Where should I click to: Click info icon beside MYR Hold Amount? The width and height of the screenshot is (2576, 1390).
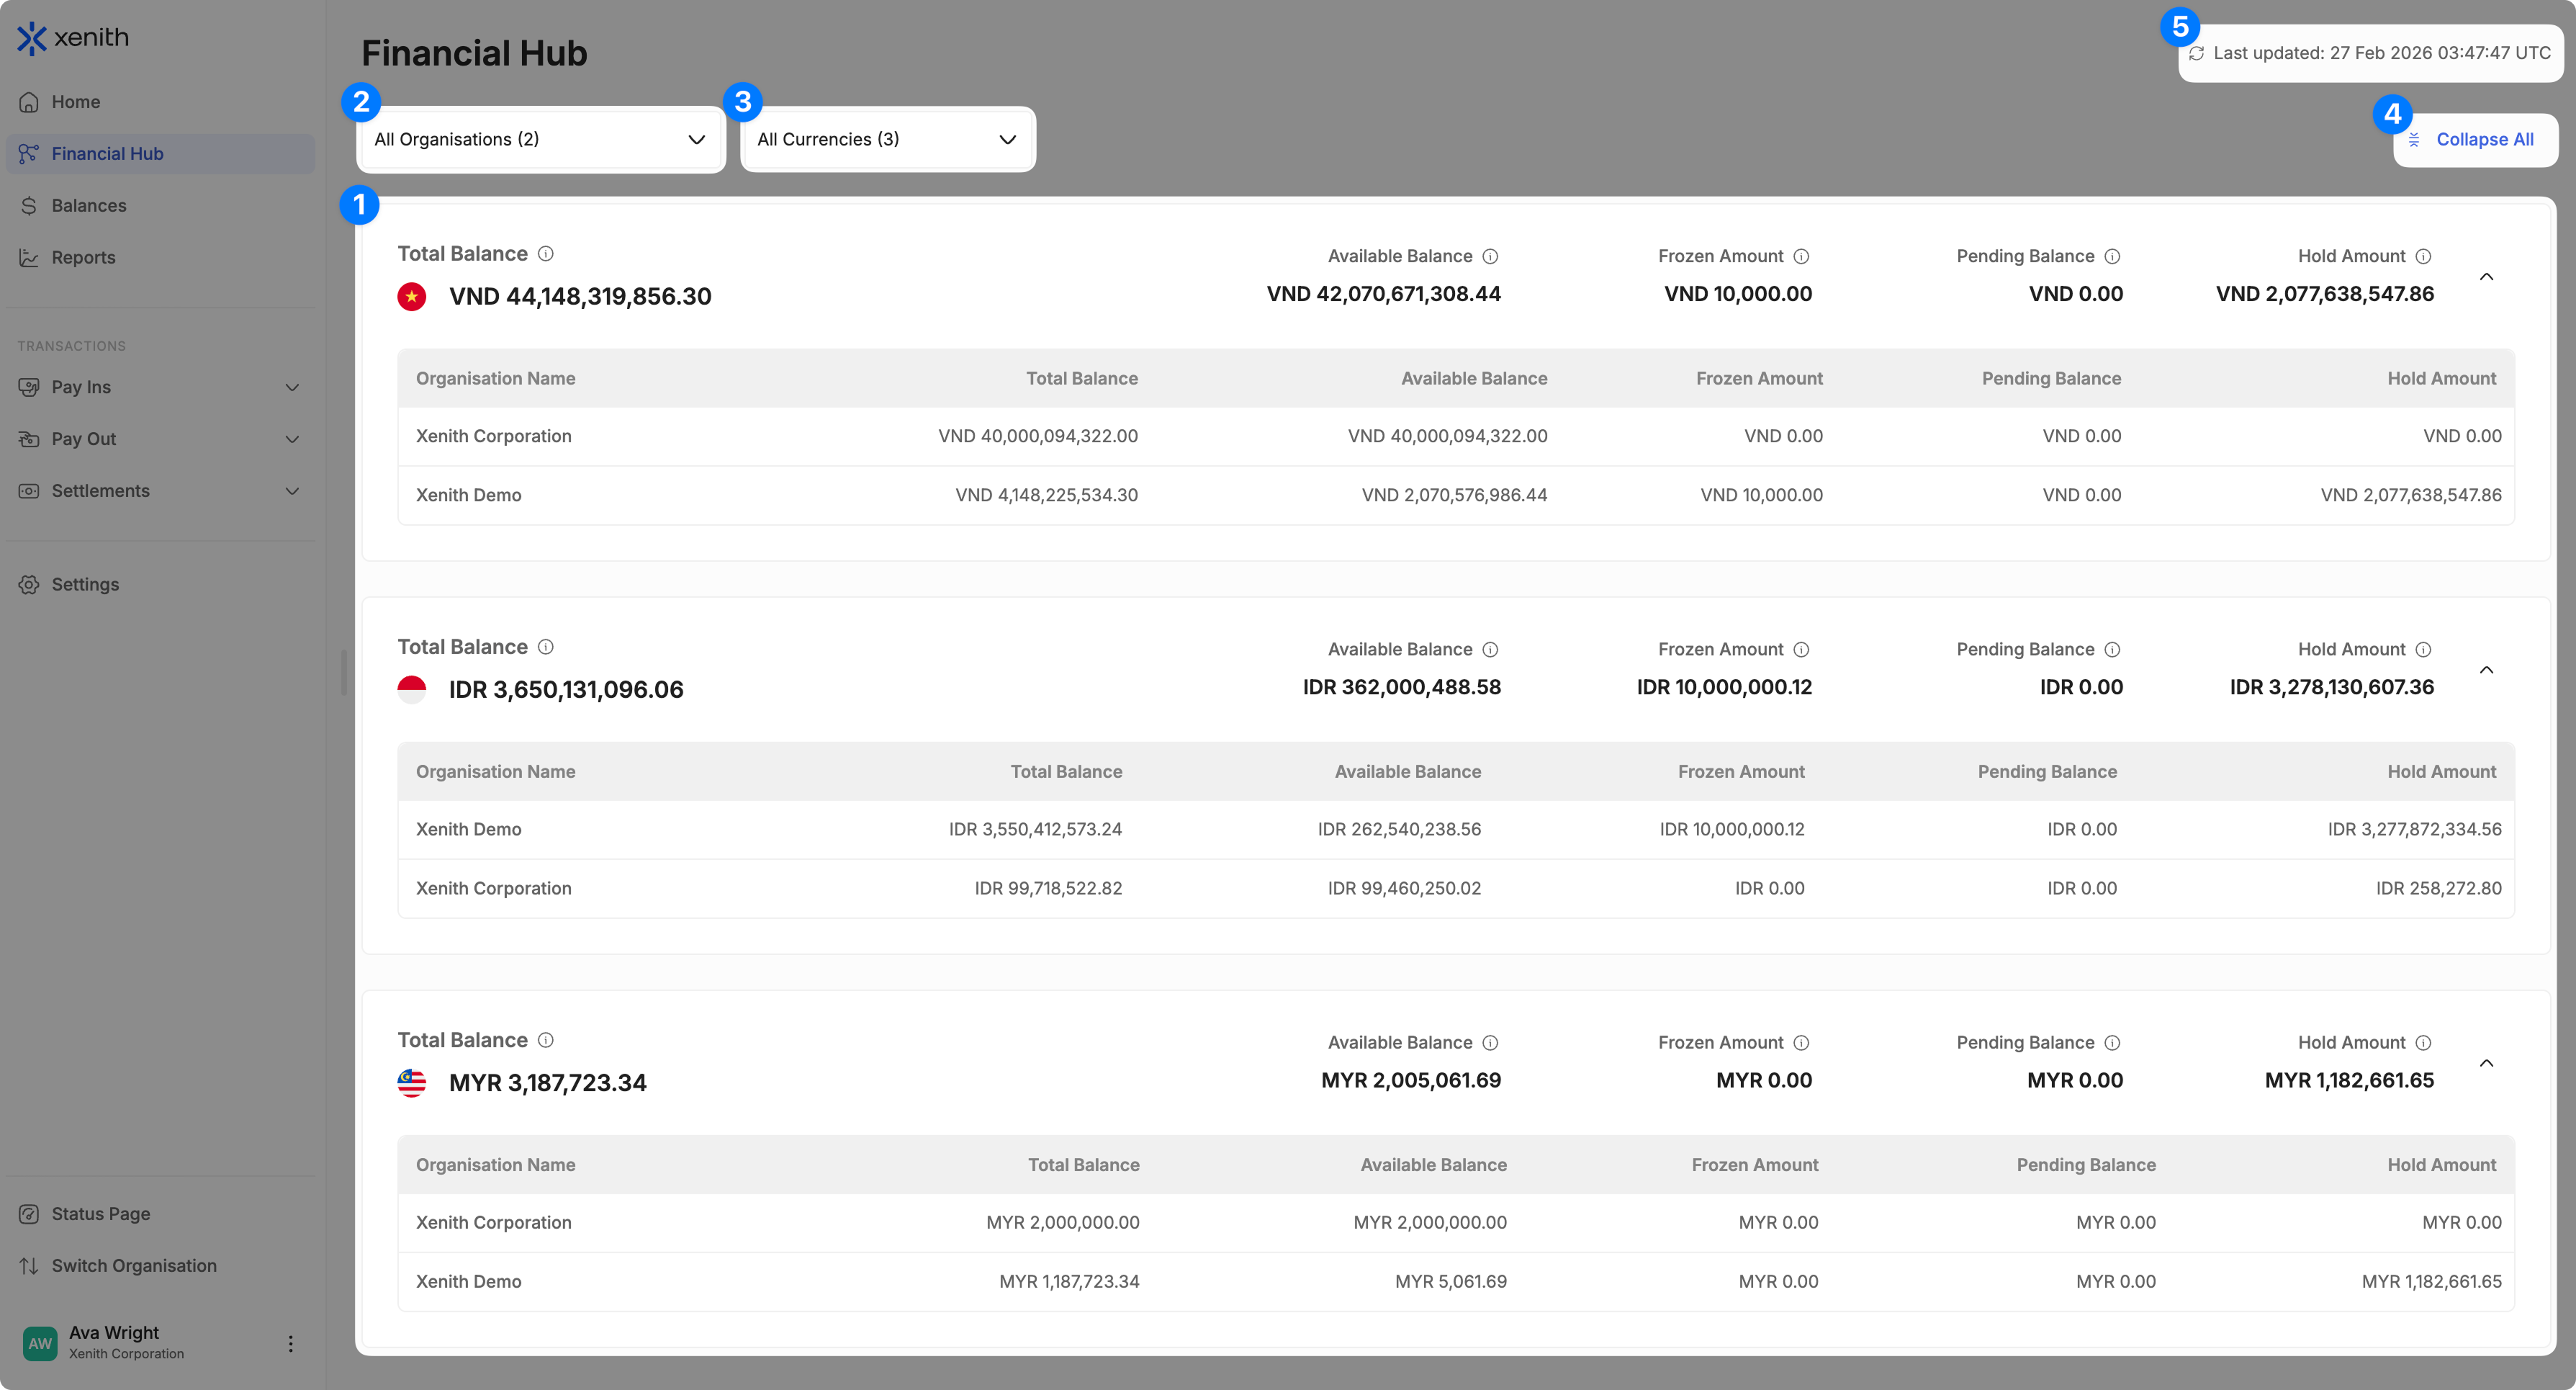point(2423,1043)
